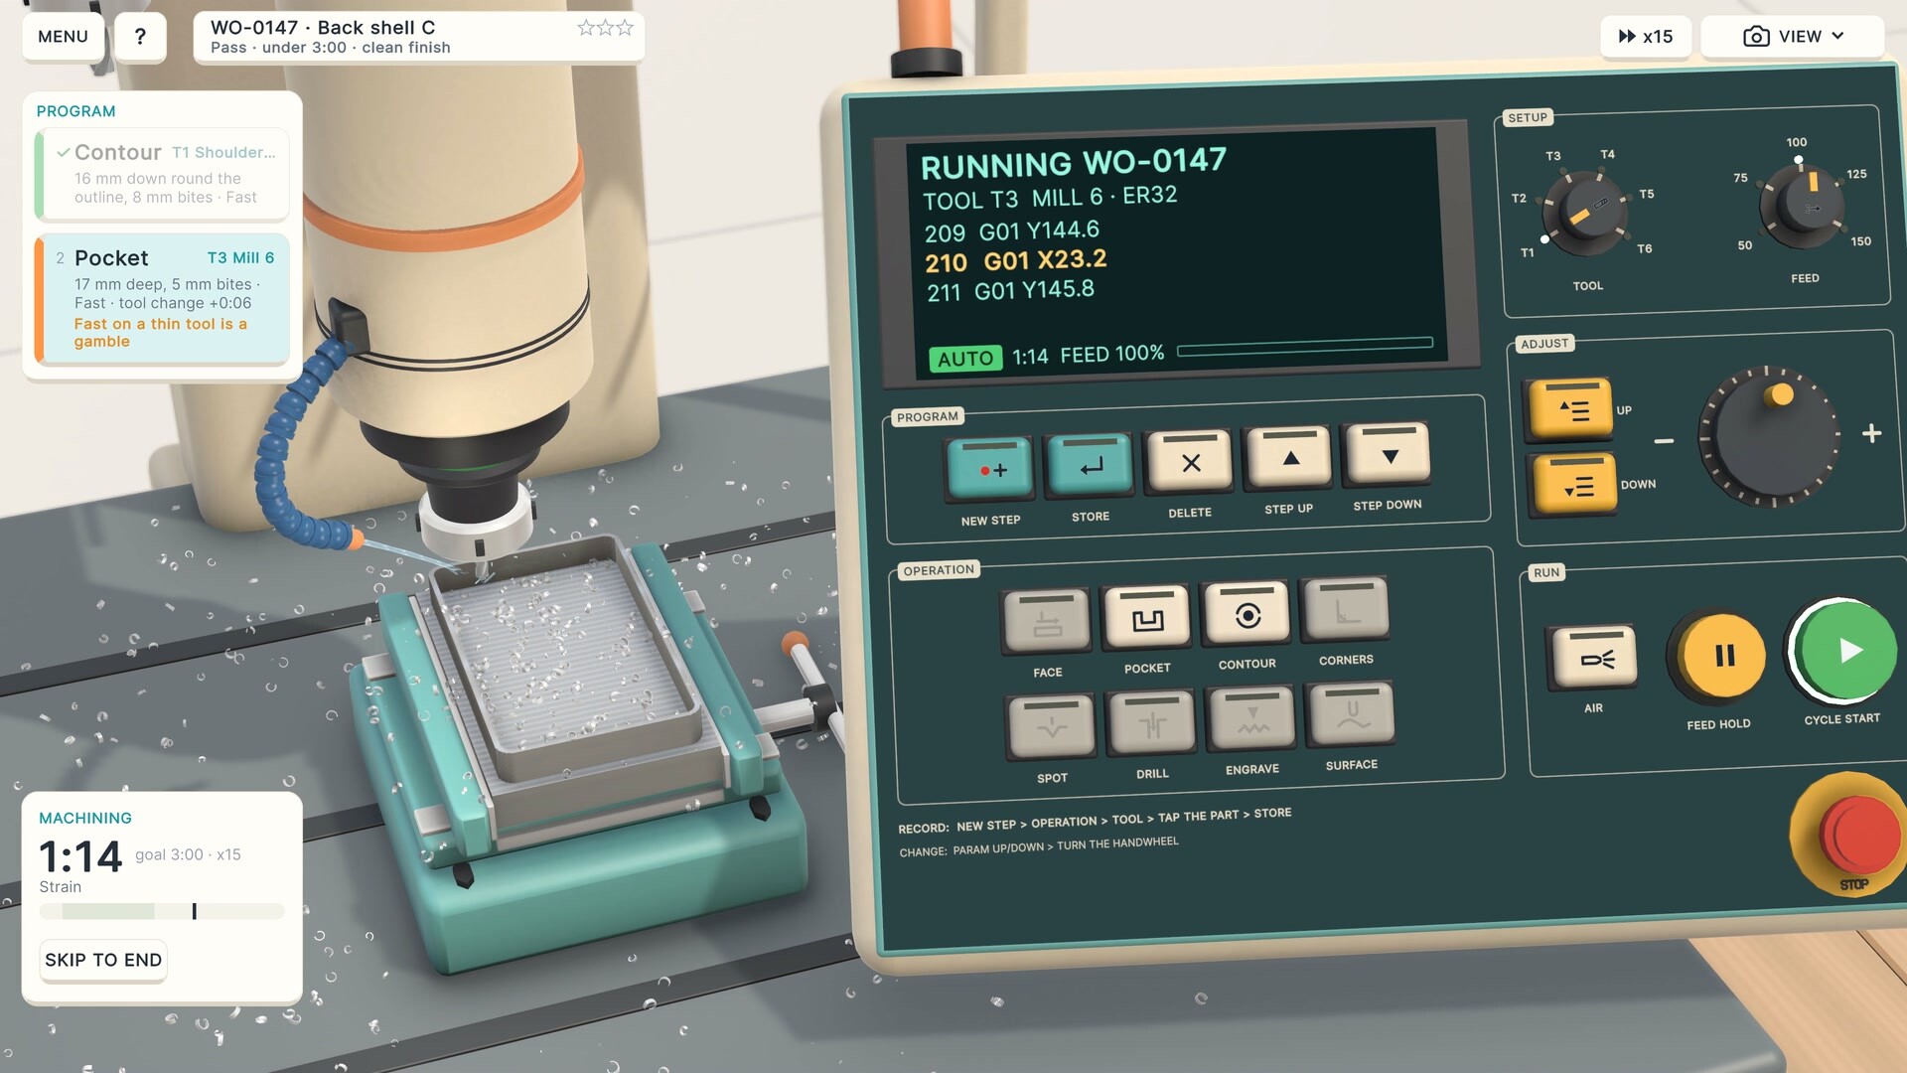This screenshot has height=1073, width=1907.
Task: Click the STORE key
Action: tap(1091, 465)
